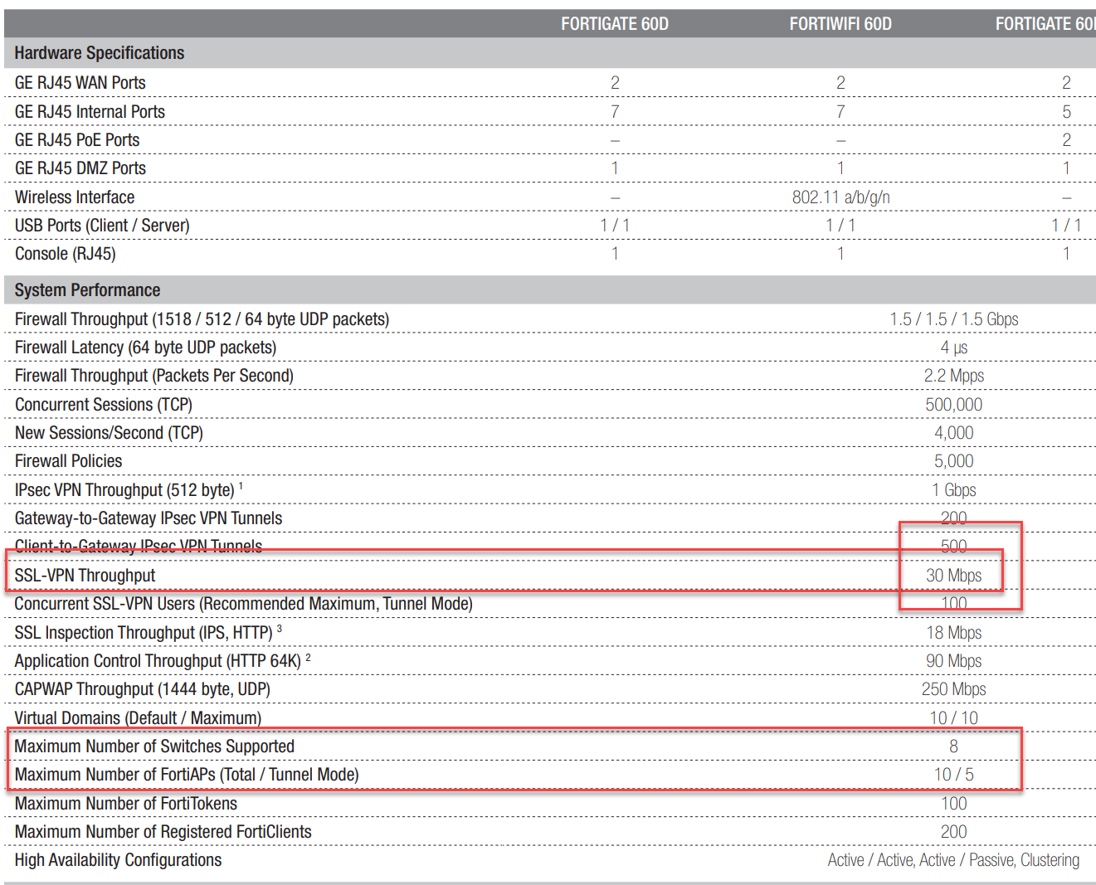The height and width of the screenshot is (885, 1096).
Task: Click the USB Ports (Client / Server) label
Action: click(x=102, y=226)
